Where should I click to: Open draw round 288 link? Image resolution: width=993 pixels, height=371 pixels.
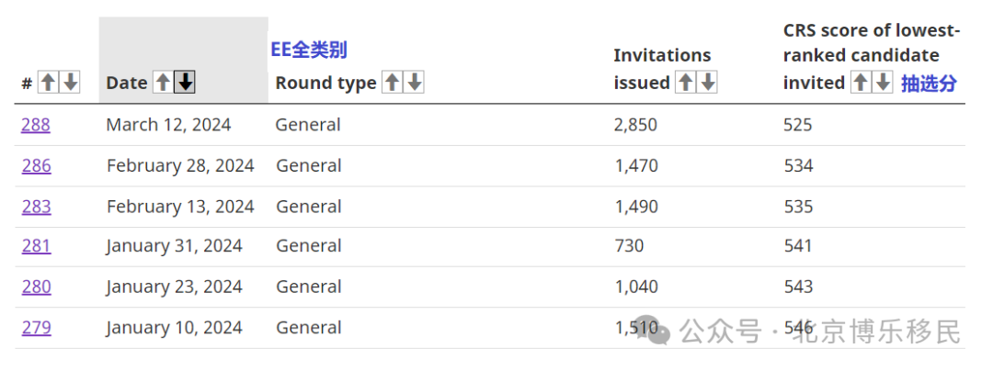(x=36, y=125)
